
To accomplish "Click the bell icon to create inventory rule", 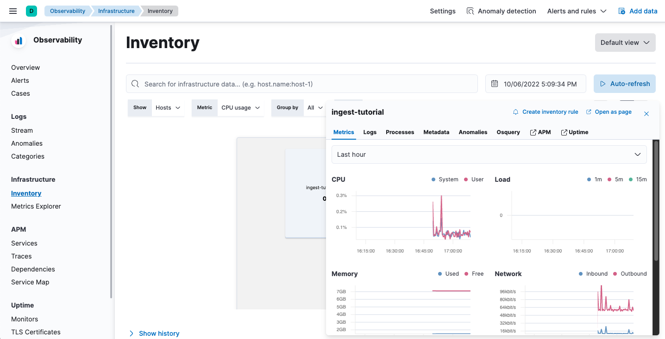I will [515, 112].
